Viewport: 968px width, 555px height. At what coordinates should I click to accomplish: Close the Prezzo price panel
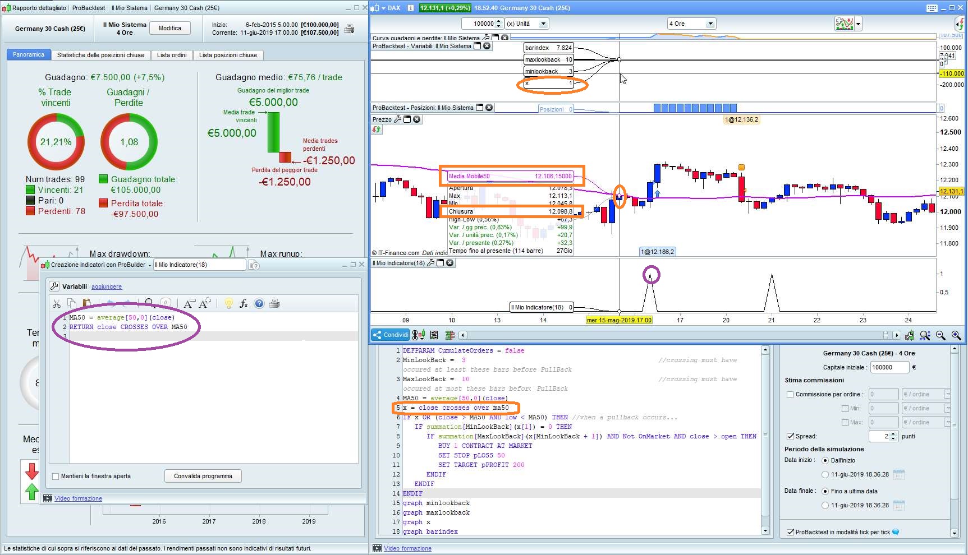tap(417, 119)
